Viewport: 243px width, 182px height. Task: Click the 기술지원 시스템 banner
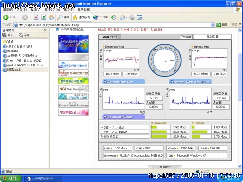73,97
